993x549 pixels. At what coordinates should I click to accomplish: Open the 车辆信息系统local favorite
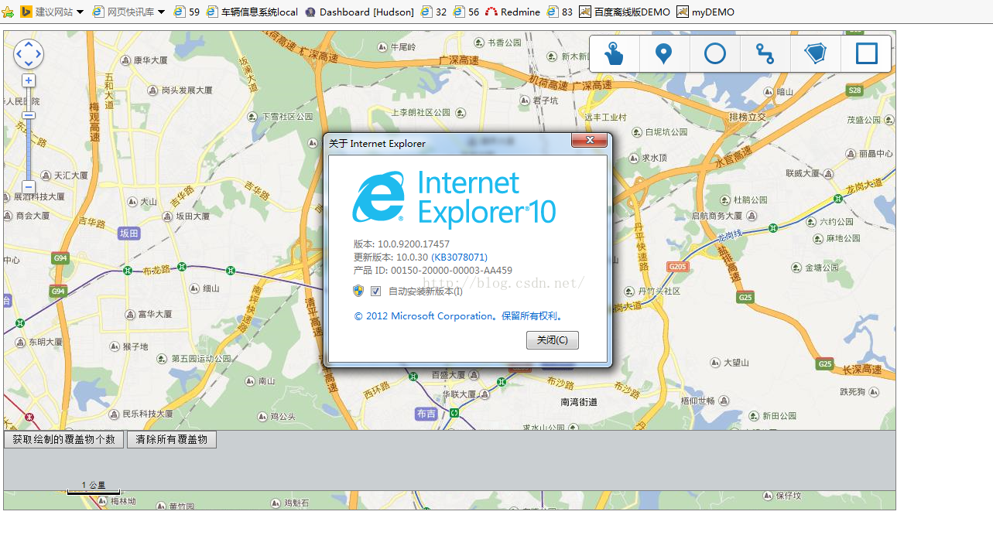click(252, 12)
